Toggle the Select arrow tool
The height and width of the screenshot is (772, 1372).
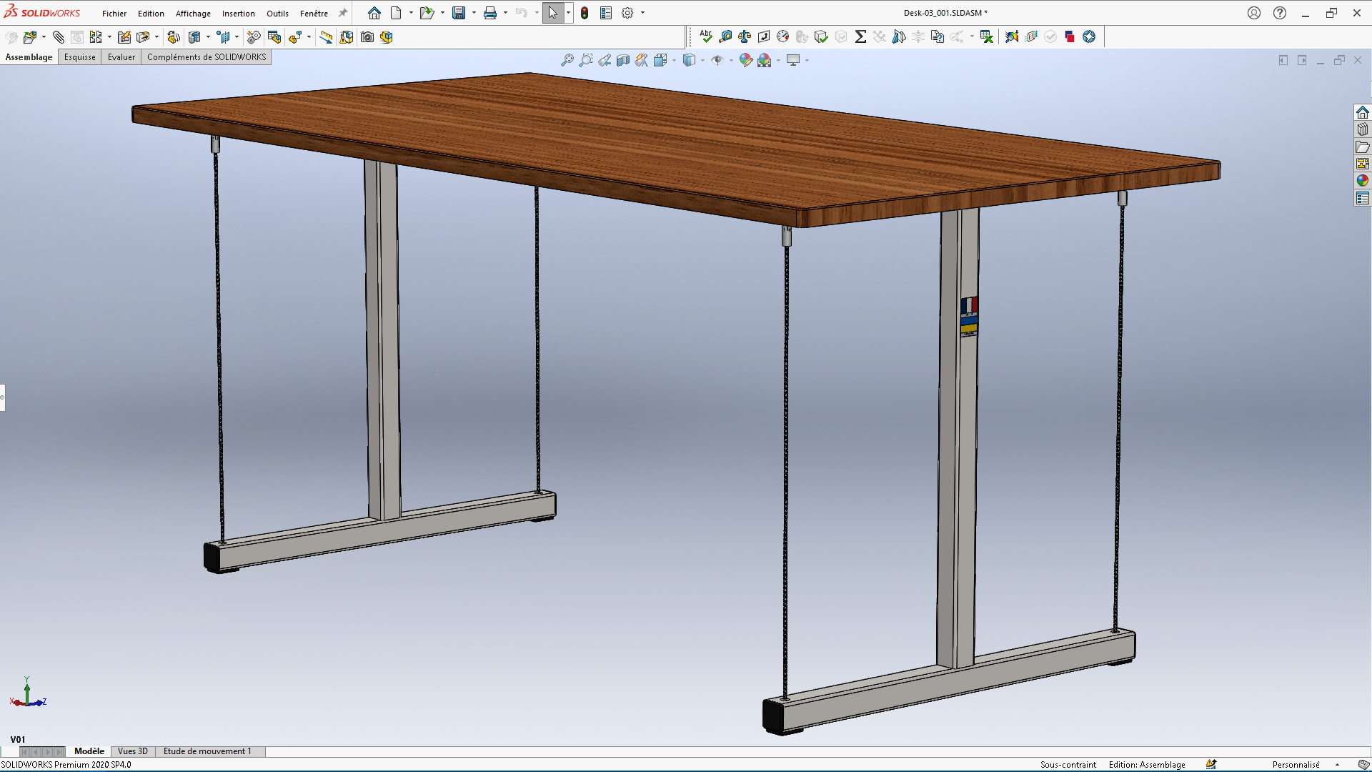coord(552,13)
